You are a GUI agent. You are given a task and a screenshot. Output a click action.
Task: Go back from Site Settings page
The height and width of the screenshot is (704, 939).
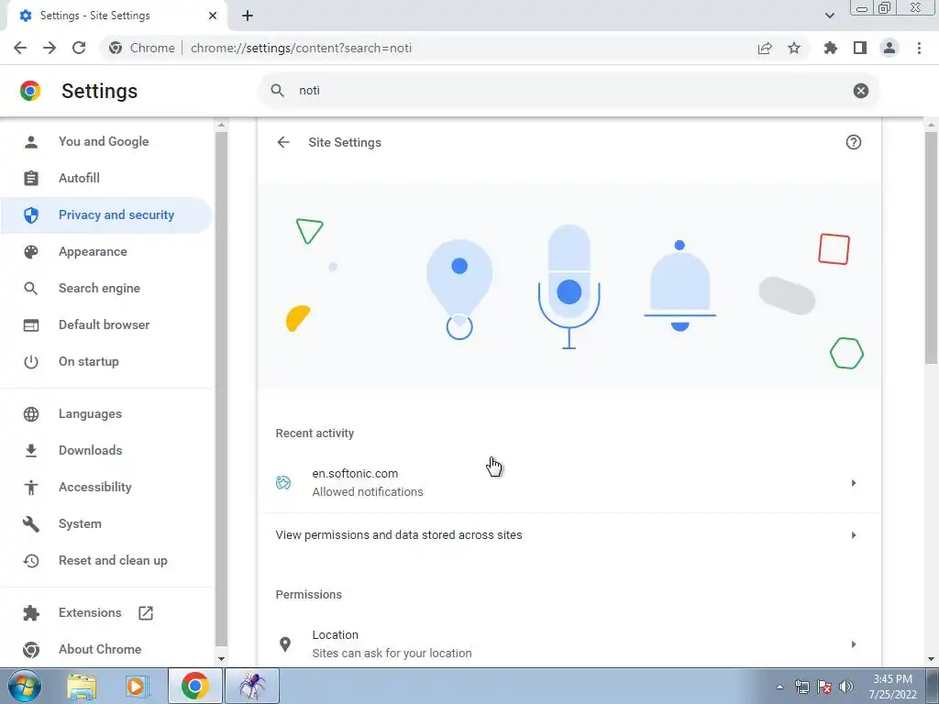(x=283, y=142)
